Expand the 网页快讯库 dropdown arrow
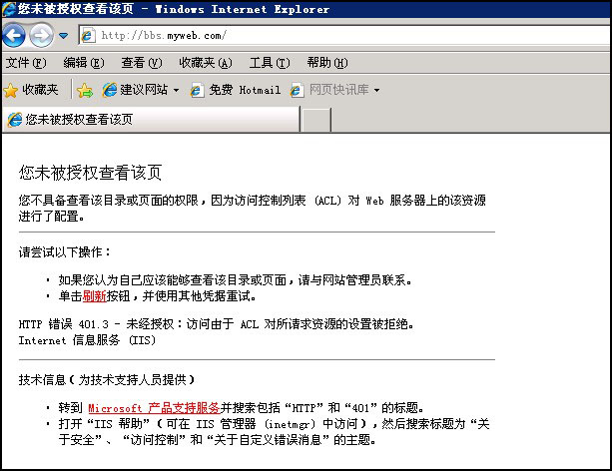This screenshot has width=612, height=471. click(x=376, y=90)
